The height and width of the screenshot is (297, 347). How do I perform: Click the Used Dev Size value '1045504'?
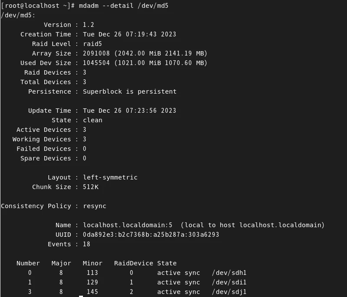tap(96, 63)
